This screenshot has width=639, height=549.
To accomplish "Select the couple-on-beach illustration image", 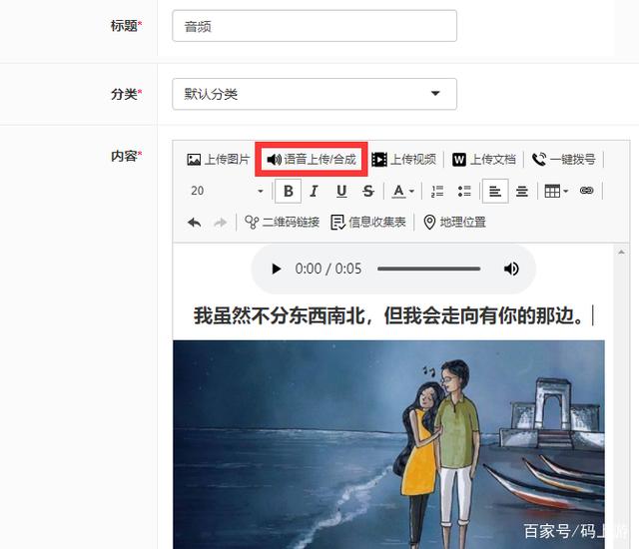I will 388,445.
